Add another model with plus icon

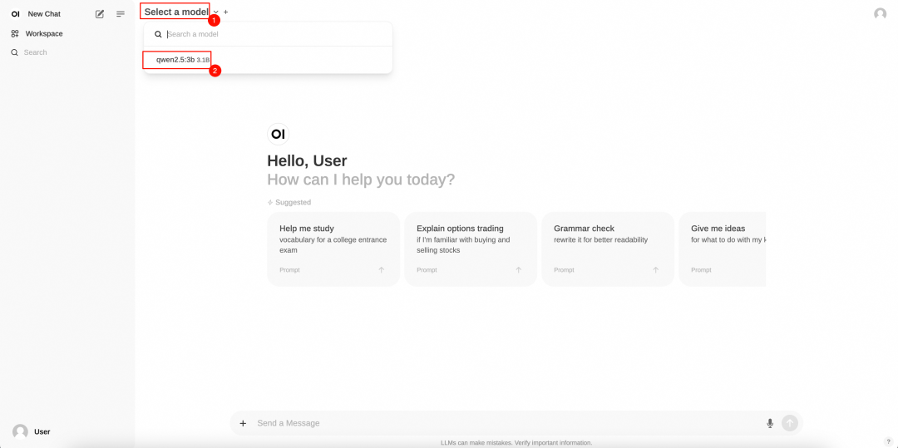coord(225,12)
